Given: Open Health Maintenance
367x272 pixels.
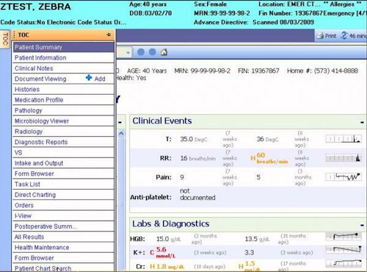Looking at the screenshot, I should point(63,248).
